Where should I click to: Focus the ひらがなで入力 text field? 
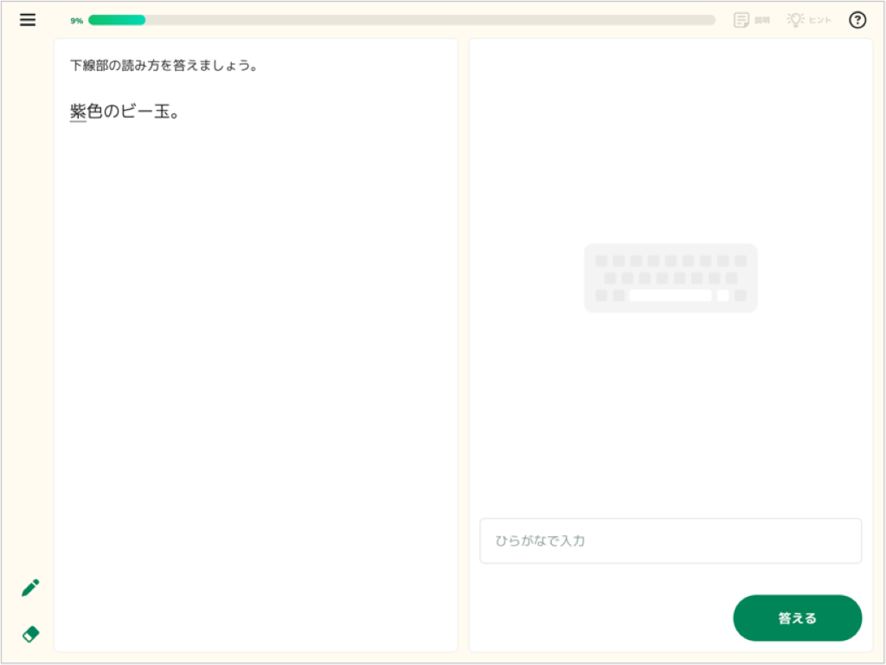[x=671, y=540]
